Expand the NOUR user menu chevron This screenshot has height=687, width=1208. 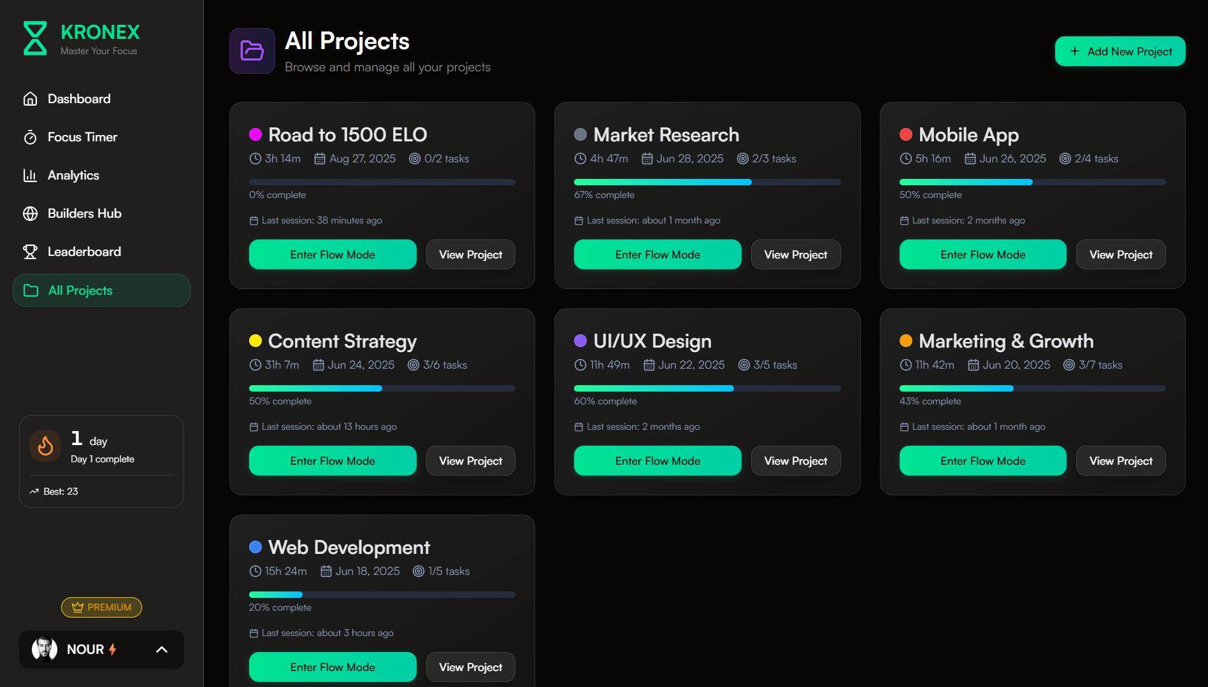point(162,649)
